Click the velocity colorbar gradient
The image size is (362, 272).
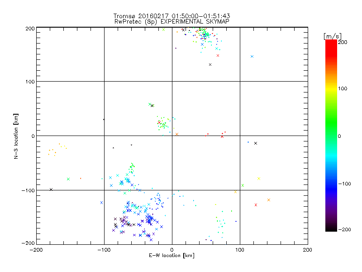click(331, 135)
